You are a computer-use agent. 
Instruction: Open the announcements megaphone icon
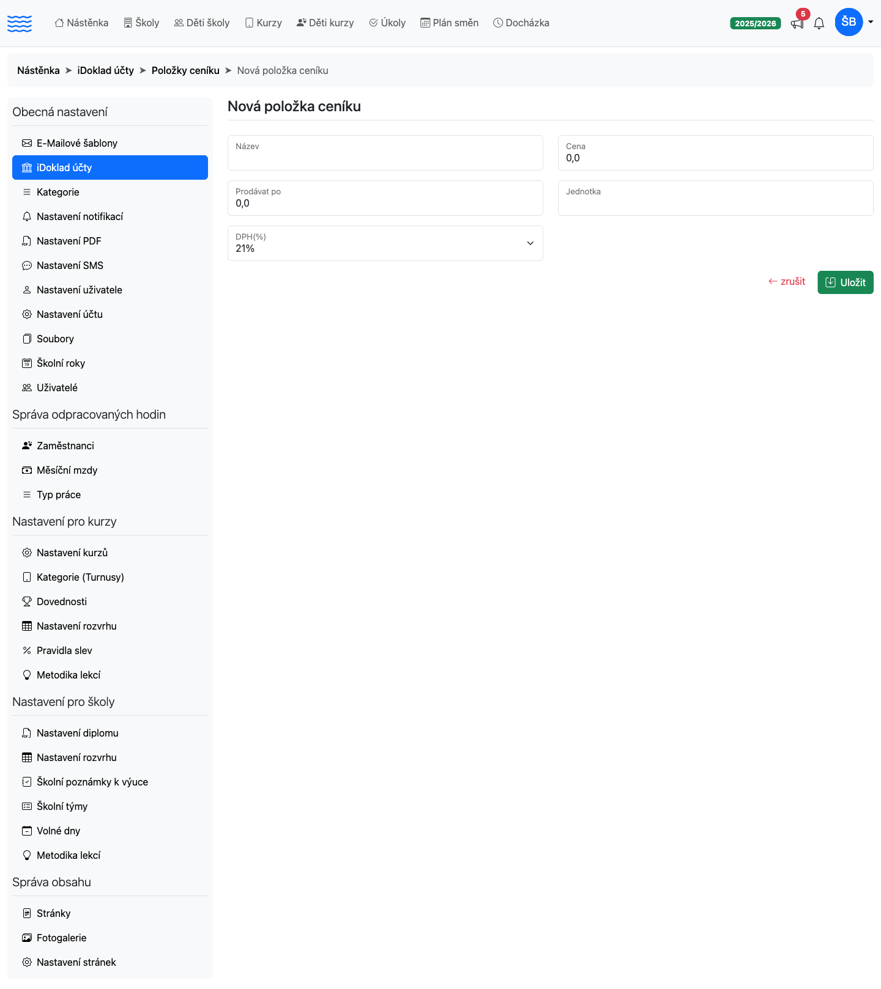[x=797, y=24]
